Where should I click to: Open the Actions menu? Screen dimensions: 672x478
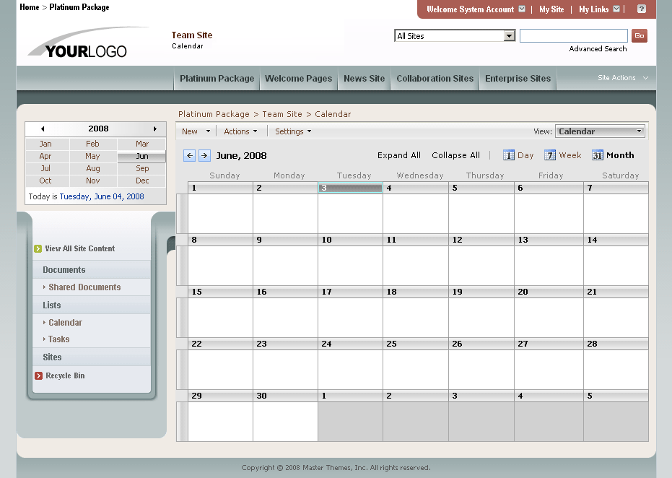(240, 131)
